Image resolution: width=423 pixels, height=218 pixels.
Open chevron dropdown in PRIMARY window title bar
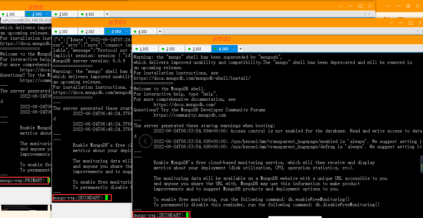click(x=341, y=6)
